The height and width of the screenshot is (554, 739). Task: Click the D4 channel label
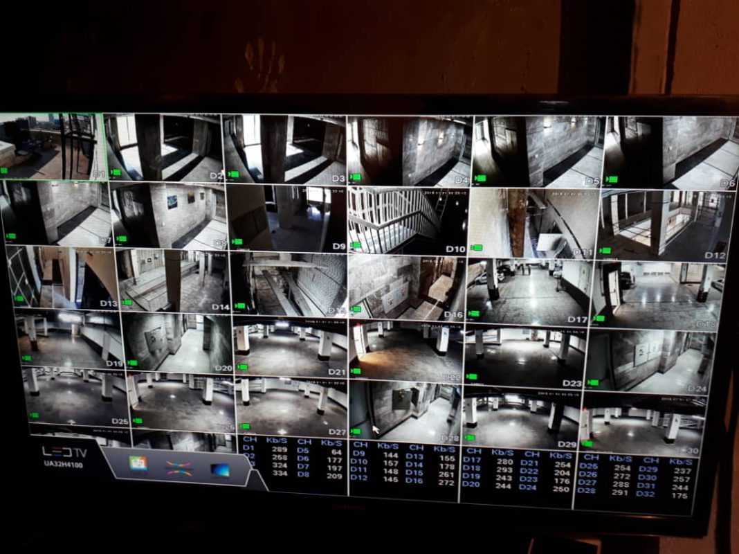[461, 181]
